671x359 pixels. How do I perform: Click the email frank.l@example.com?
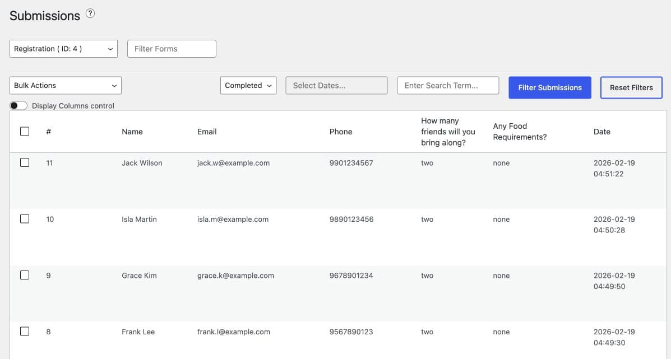[x=234, y=332]
